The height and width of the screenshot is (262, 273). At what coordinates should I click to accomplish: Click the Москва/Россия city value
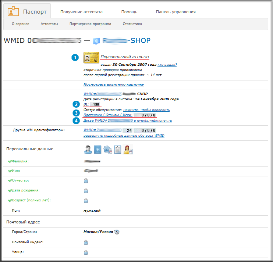click(x=98, y=232)
